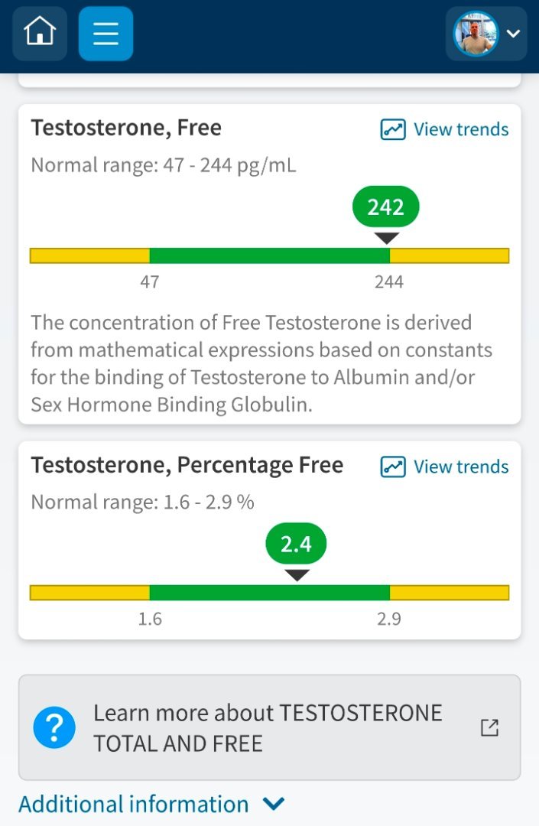This screenshot has height=826, width=539.
Task: Open Learn more about TESTOSTERONE TOTAL AND FREE
Action: (x=268, y=727)
